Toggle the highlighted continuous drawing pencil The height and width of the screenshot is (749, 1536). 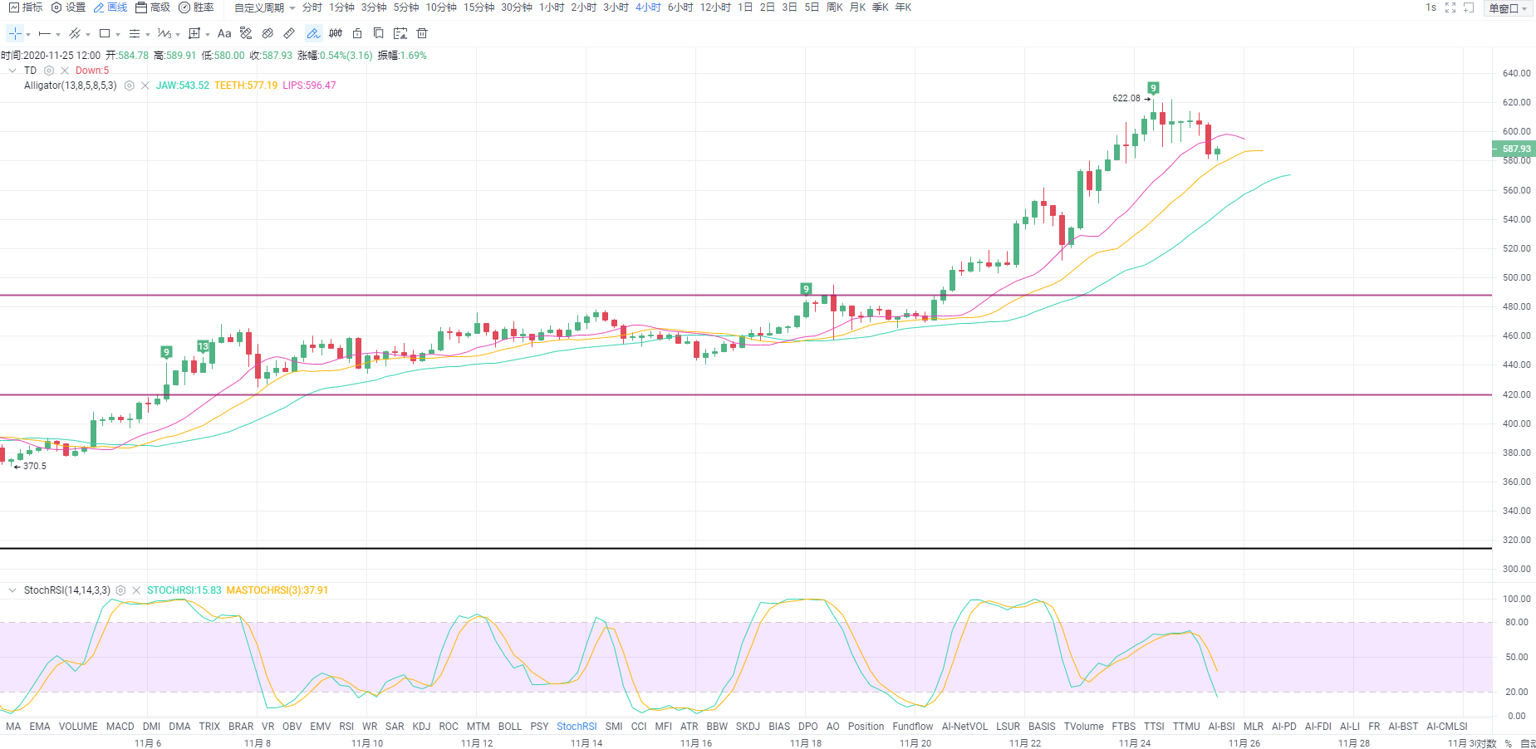(313, 34)
